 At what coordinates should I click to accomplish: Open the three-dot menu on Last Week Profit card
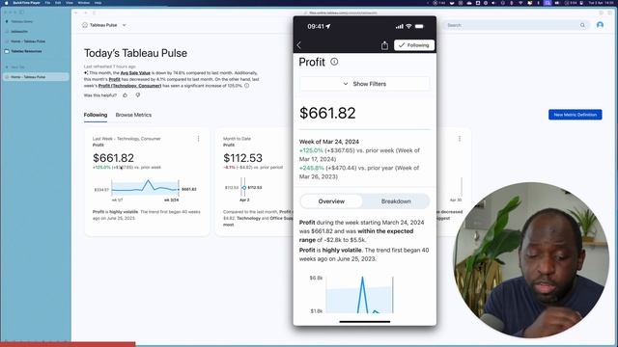click(198, 139)
